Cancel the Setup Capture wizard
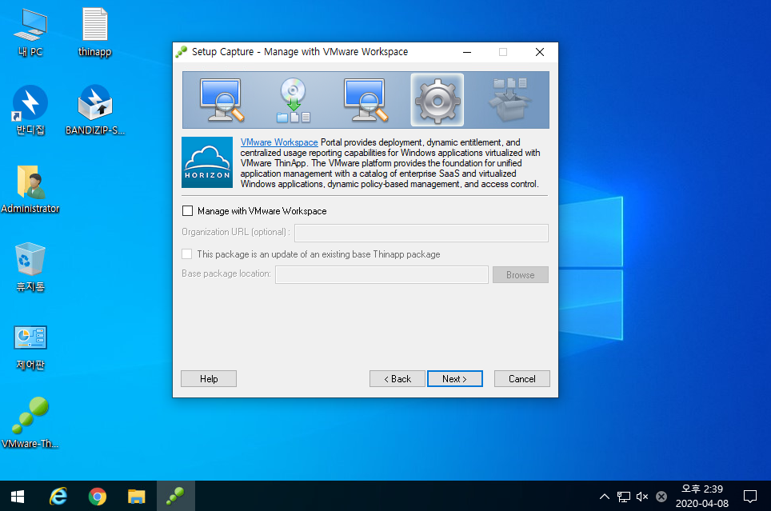 click(x=521, y=379)
